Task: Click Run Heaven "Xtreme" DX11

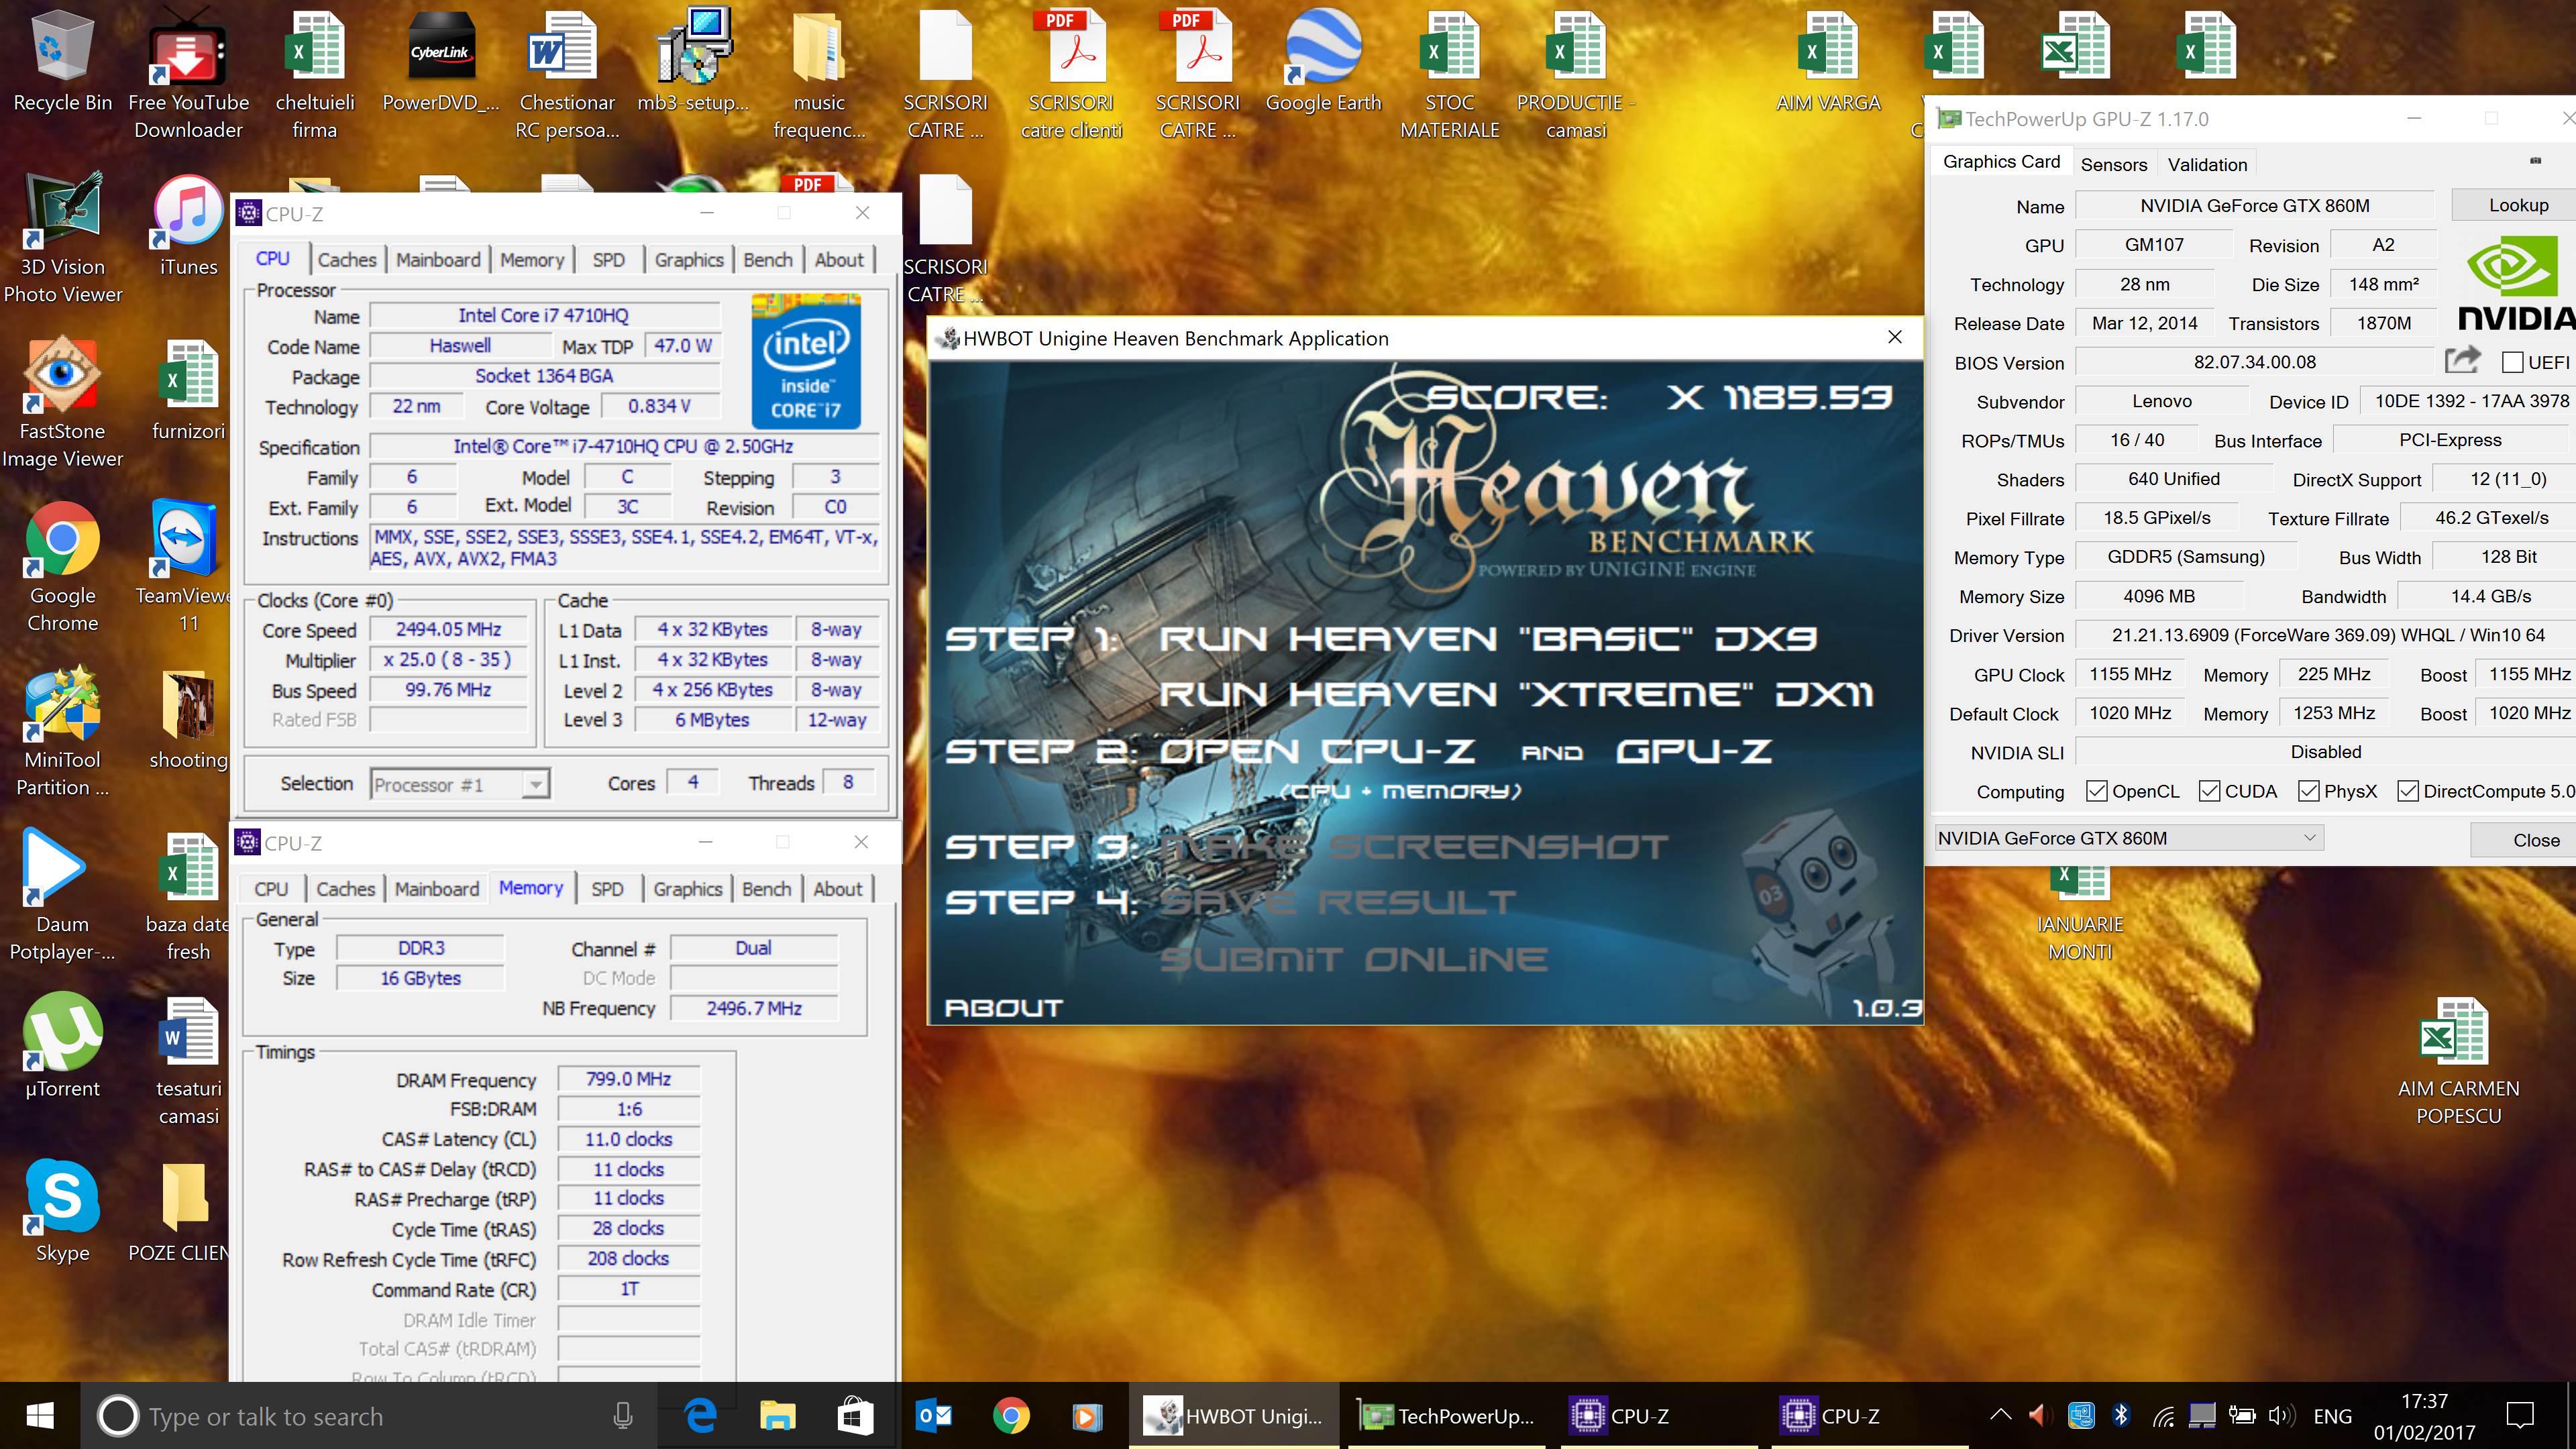Action: coord(1516,694)
